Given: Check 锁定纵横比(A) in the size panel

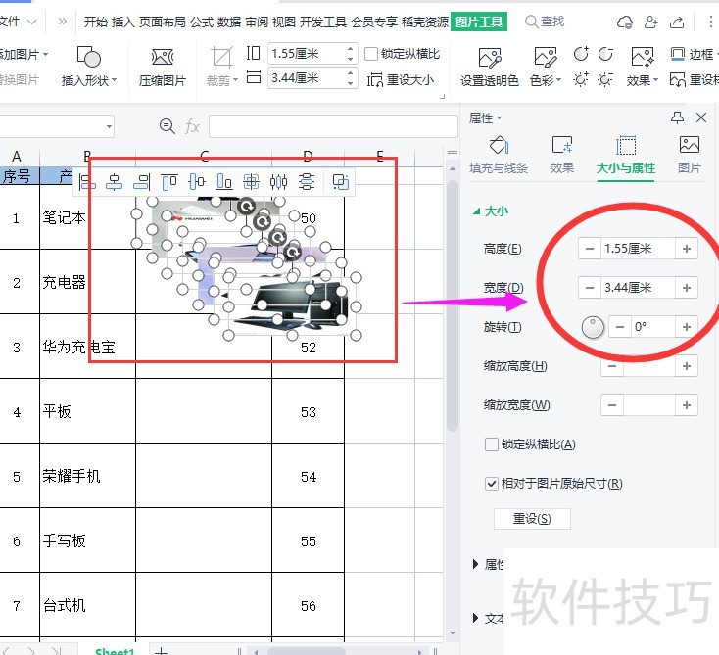Looking at the screenshot, I should click(492, 444).
